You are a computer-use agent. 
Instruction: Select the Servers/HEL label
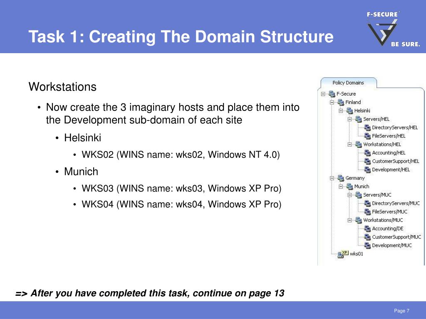(x=376, y=119)
